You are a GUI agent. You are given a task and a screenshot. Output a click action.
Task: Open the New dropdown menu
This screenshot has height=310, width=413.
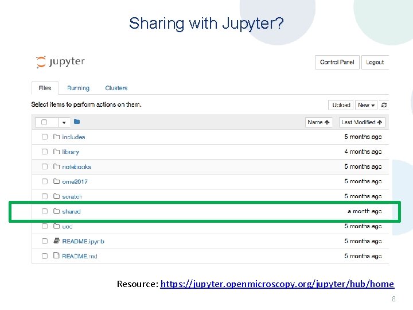pyautogui.click(x=366, y=105)
